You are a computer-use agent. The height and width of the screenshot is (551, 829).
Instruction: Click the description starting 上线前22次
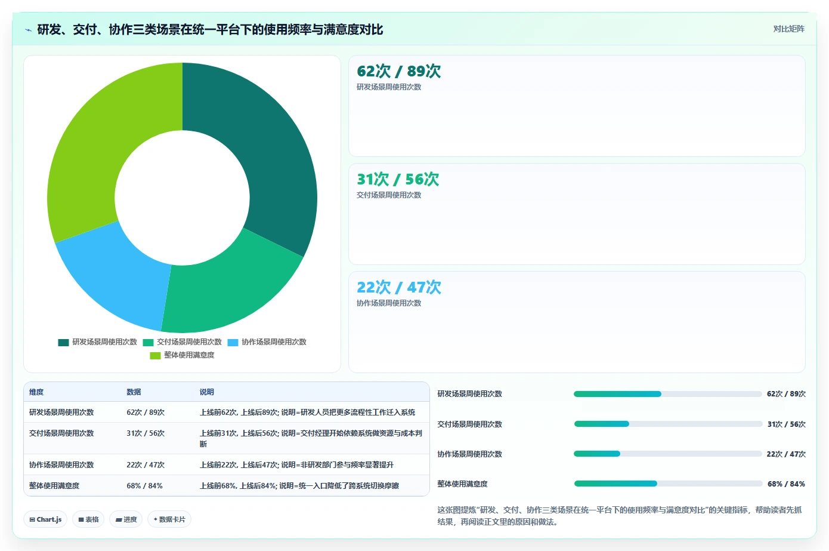(x=296, y=465)
